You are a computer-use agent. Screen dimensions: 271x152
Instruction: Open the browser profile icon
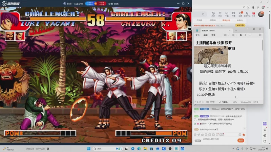click(263, 7)
